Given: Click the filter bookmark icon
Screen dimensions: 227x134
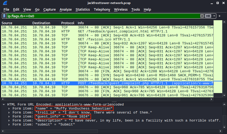Looking at the screenshot, I should (4, 16).
